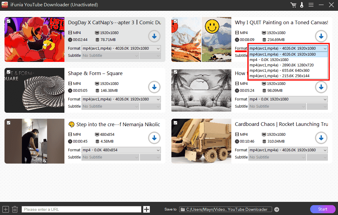Image resolution: width=338 pixels, height=215 pixels.
Task: Open Format dropdown for Cardboard Chaos video
Action: [x=288, y=150]
